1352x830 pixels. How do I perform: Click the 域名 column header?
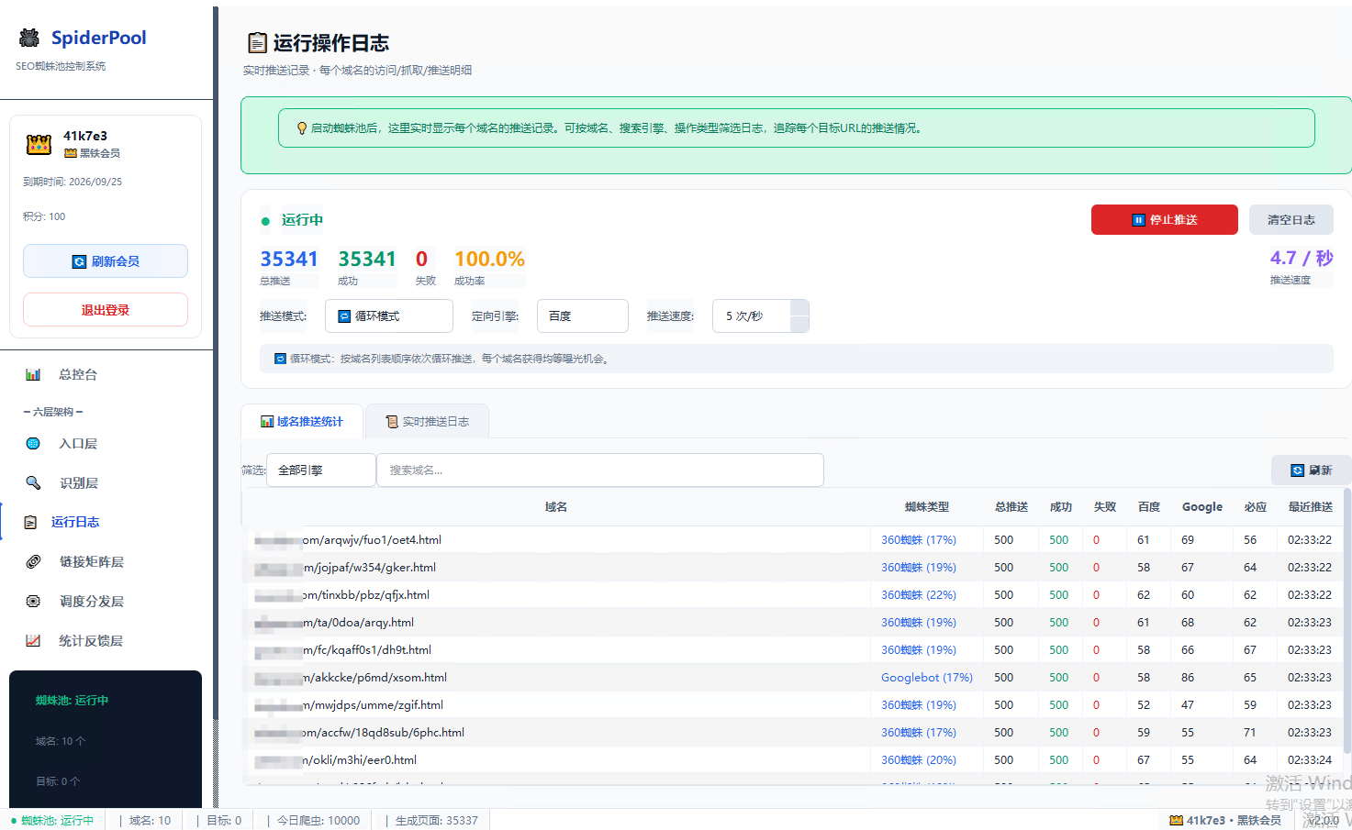pos(556,507)
